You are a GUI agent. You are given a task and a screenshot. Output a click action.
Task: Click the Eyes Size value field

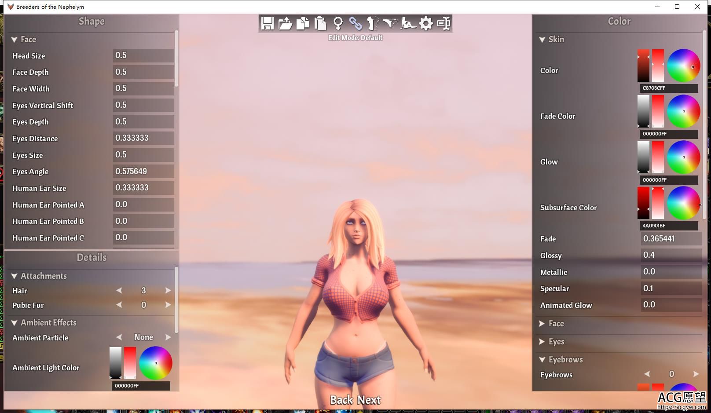tap(143, 155)
